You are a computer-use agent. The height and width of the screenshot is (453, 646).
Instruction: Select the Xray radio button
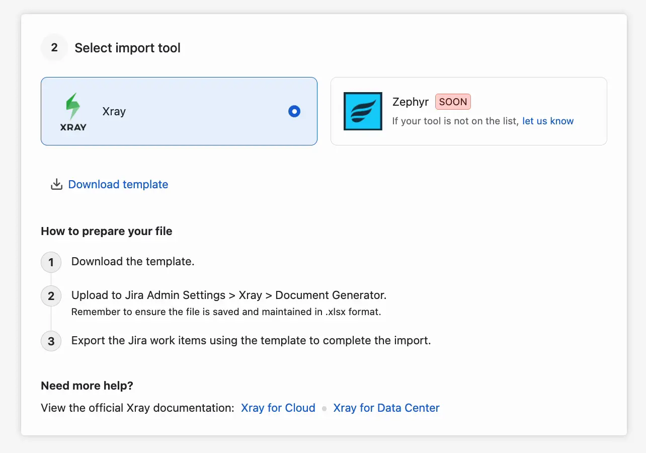[x=294, y=111]
